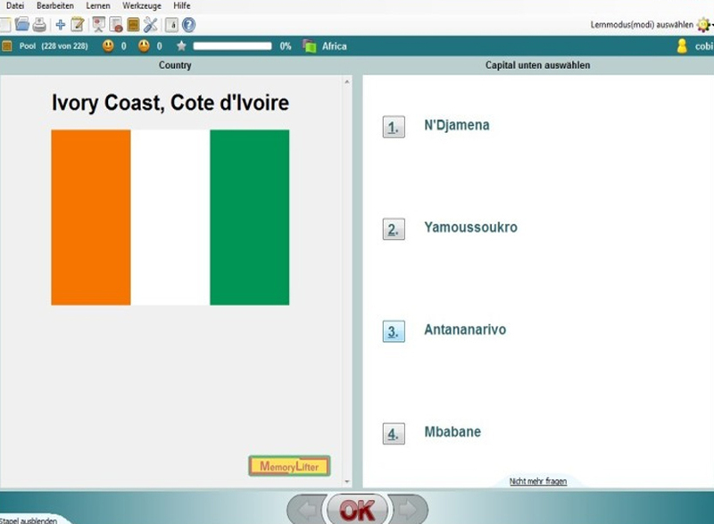Click the white learning progress bar
714x524 pixels.
click(232, 46)
